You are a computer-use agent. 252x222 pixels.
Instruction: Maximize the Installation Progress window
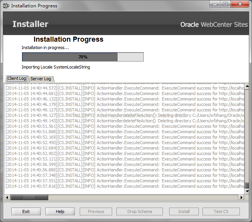[x=225, y=4]
